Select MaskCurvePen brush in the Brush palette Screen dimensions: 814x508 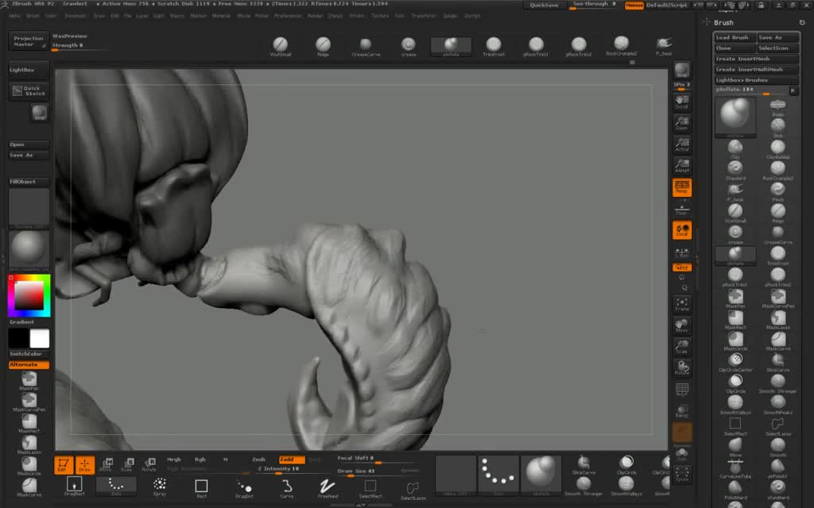(x=777, y=298)
